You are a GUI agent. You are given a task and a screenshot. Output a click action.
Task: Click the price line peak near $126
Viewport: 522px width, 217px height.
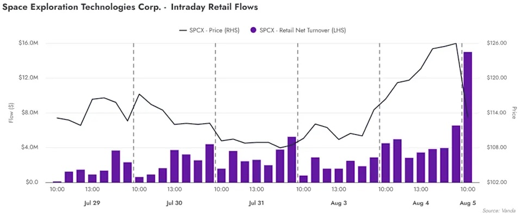(456, 44)
